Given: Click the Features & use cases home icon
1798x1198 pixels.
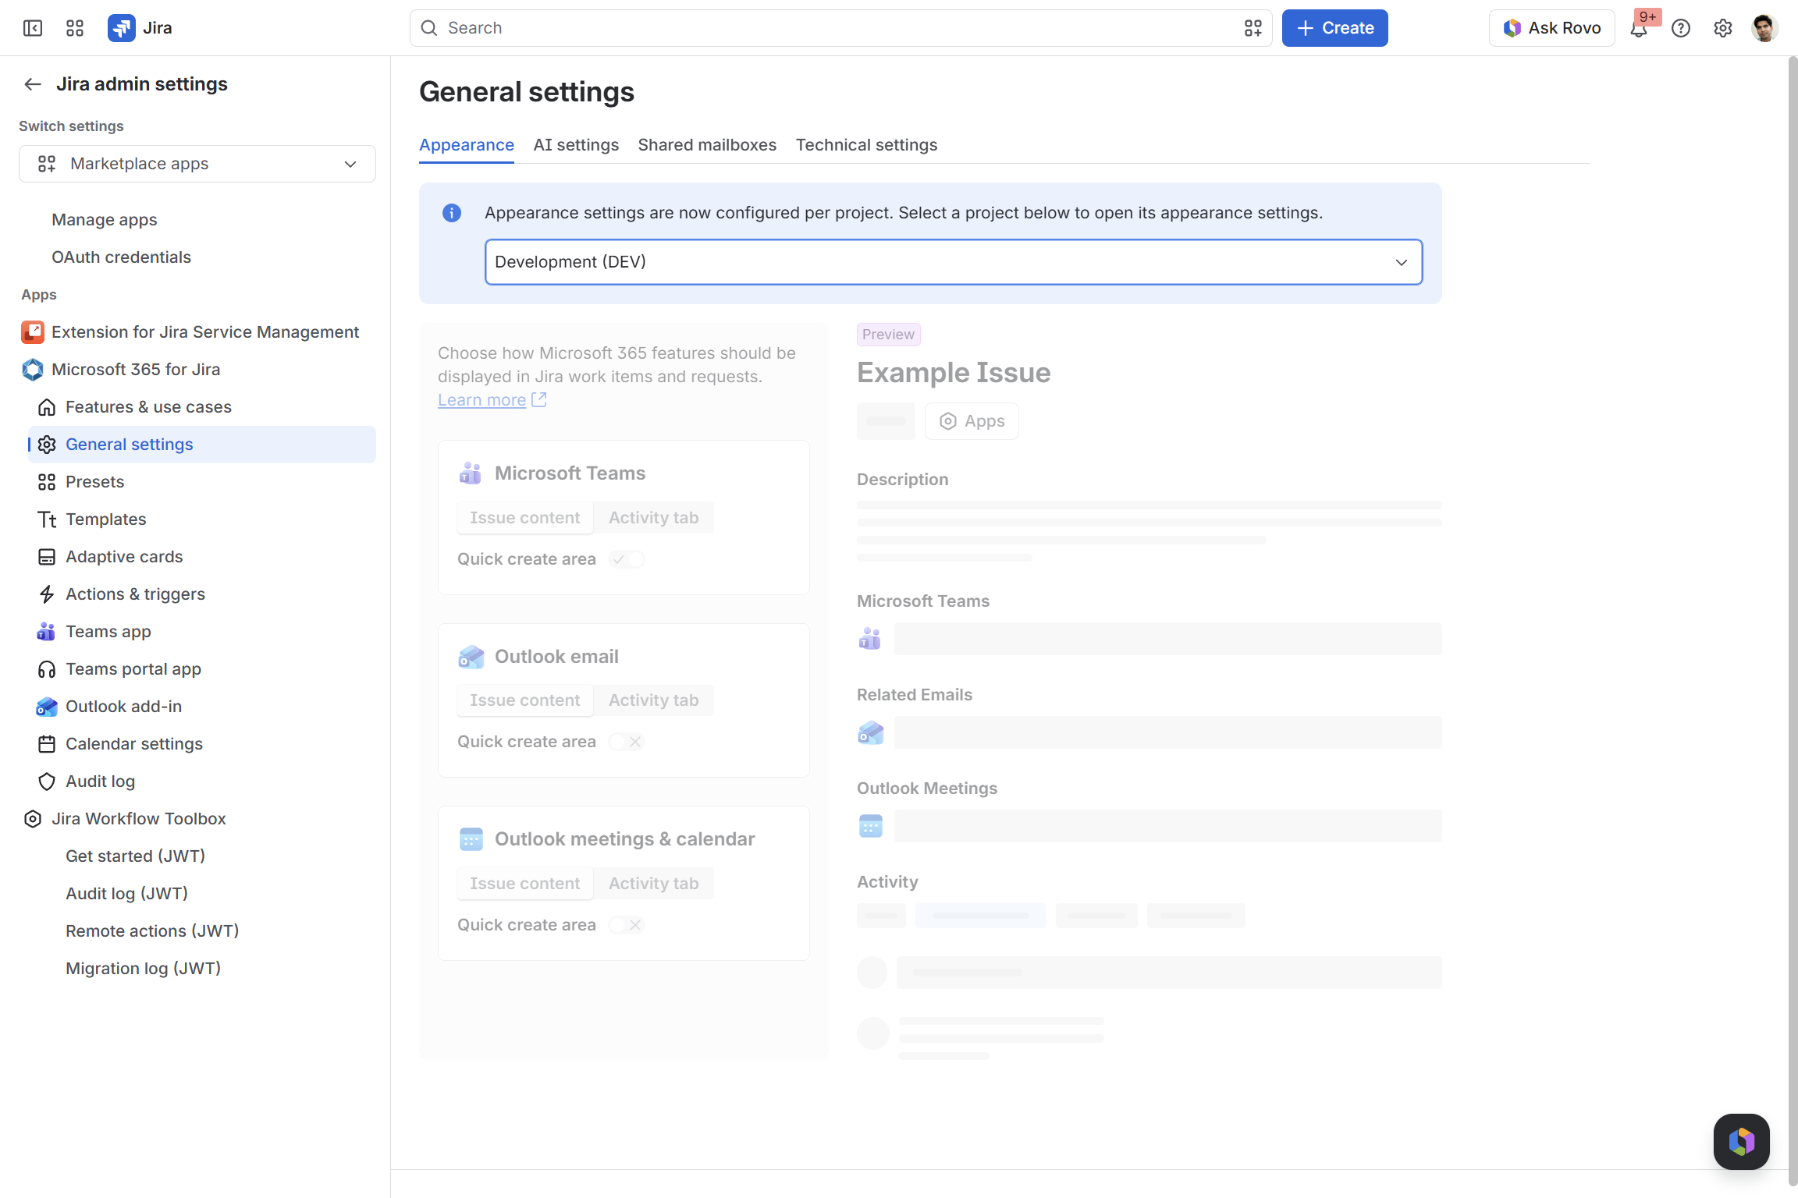Looking at the screenshot, I should (x=47, y=407).
